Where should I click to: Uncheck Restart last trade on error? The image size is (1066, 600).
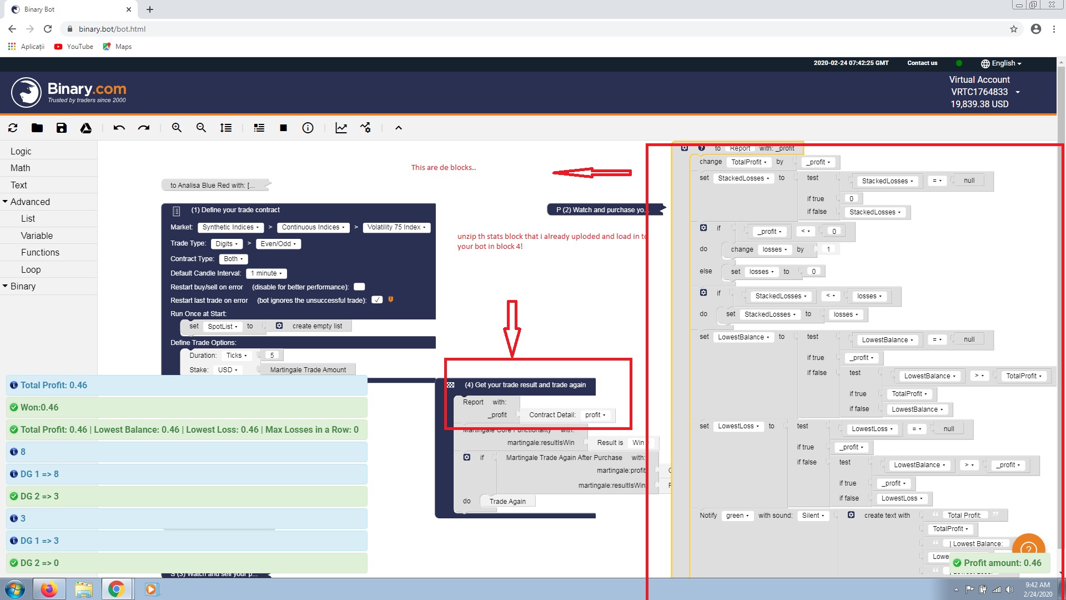click(378, 300)
